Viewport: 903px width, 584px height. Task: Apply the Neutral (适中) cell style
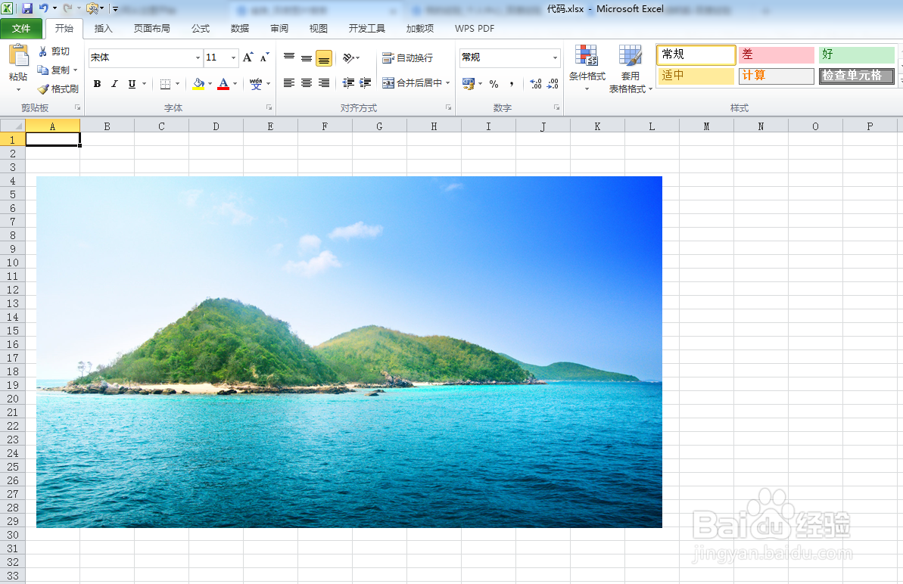coord(696,76)
